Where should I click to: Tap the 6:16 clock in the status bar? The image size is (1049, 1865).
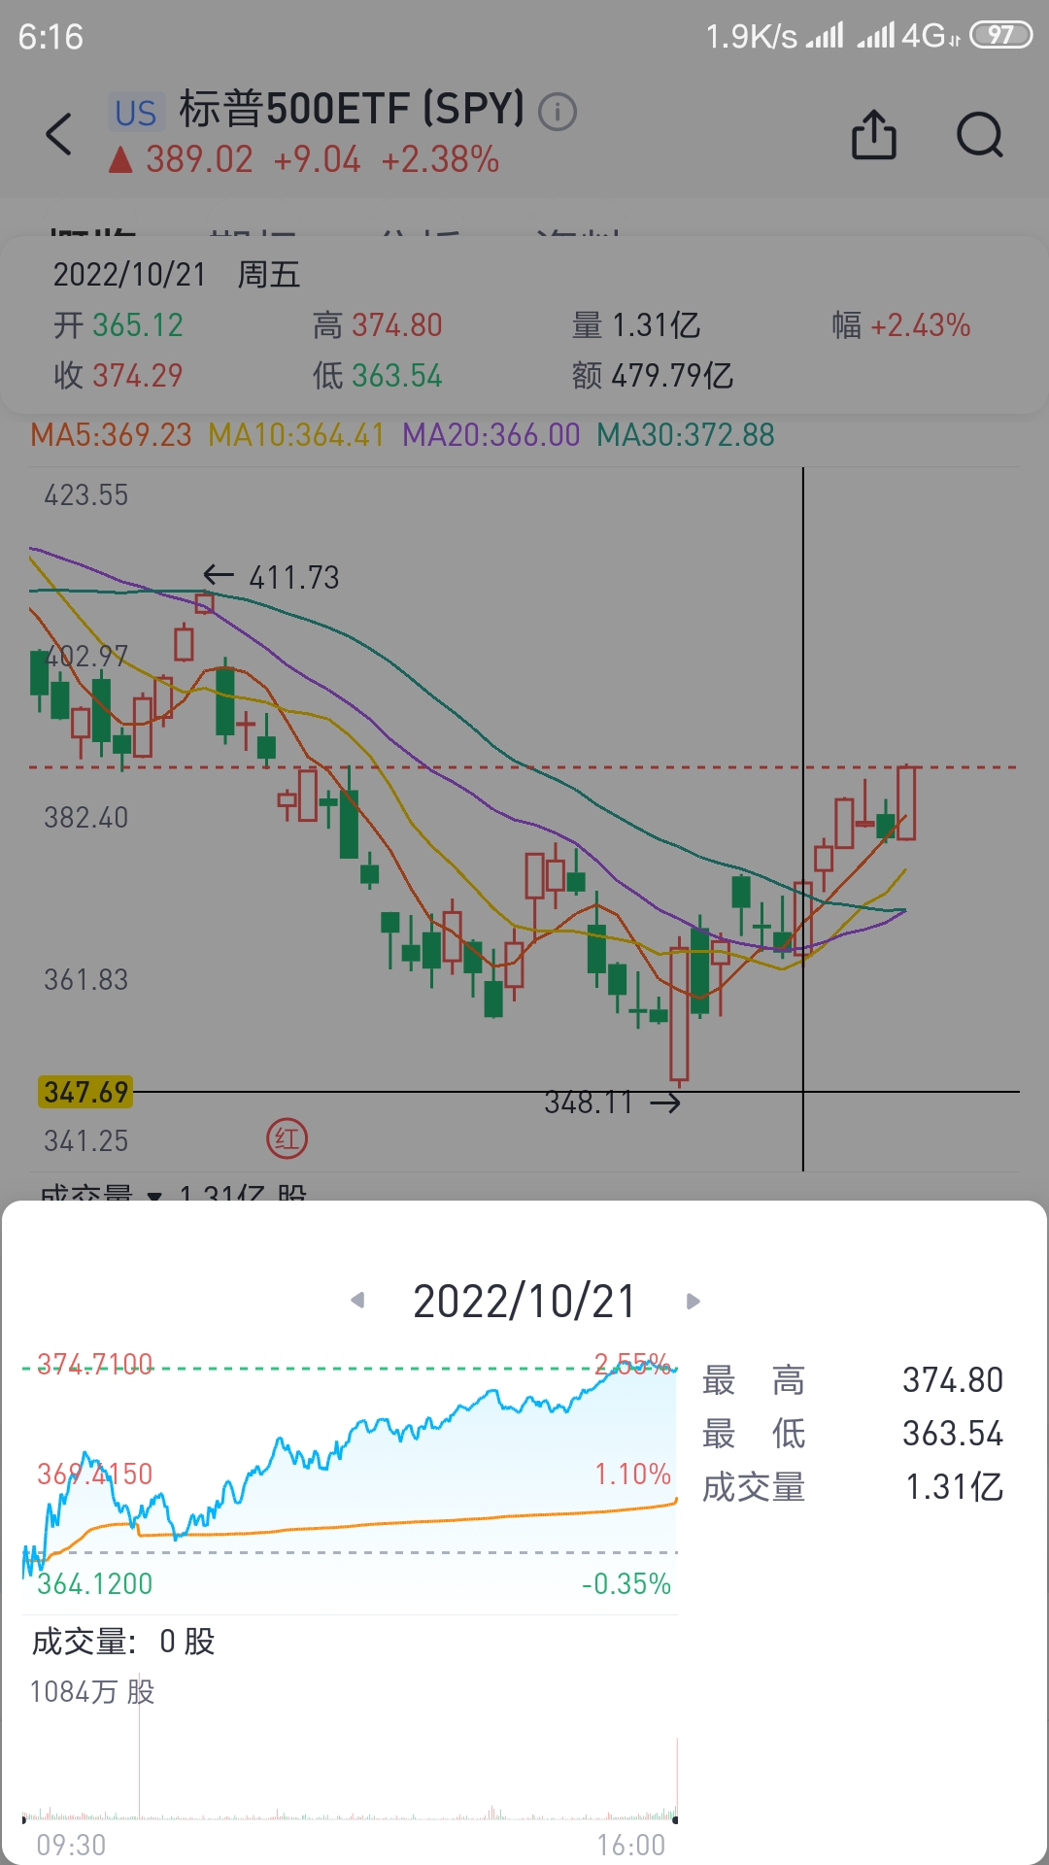[51, 37]
